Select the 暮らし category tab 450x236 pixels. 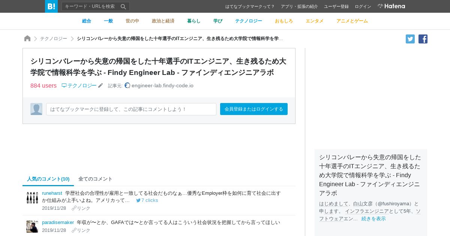(x=194, y=21)
